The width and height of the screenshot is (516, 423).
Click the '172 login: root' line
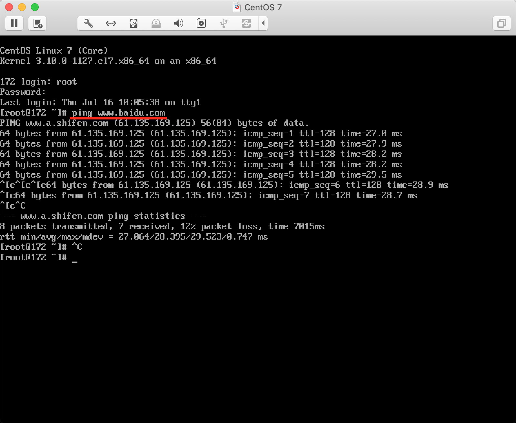(38, 82)
